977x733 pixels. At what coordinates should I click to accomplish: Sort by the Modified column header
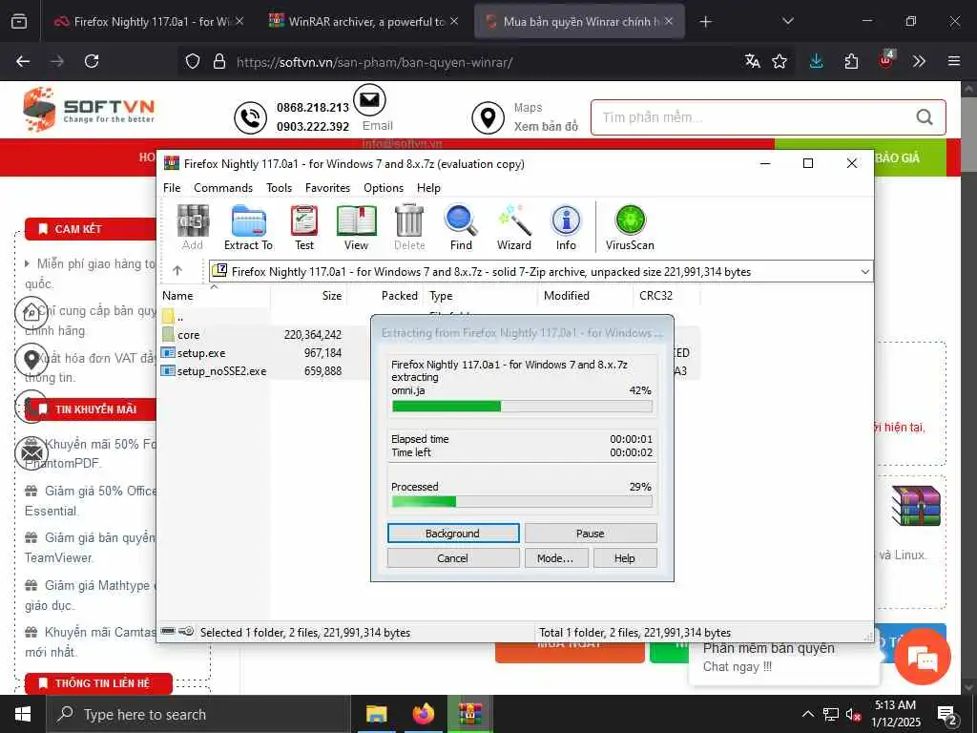point(585,296)
